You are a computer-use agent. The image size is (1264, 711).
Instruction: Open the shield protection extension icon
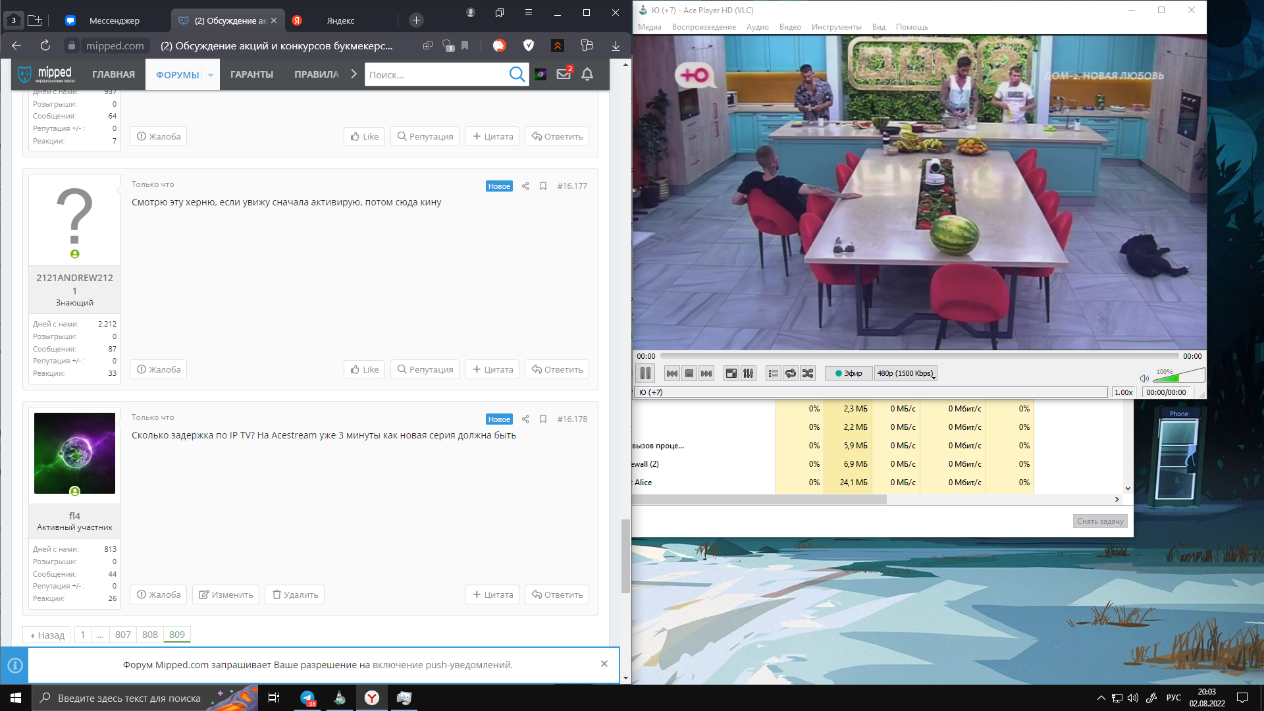[x=528, y=45]
